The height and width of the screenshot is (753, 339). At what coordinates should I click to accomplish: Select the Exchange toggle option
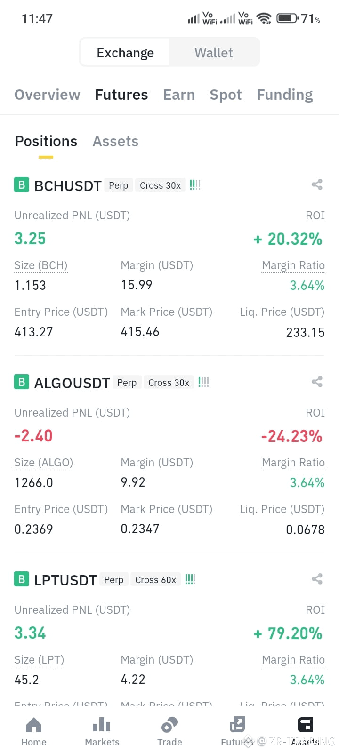pyautogui.click(x=125, y=52)
